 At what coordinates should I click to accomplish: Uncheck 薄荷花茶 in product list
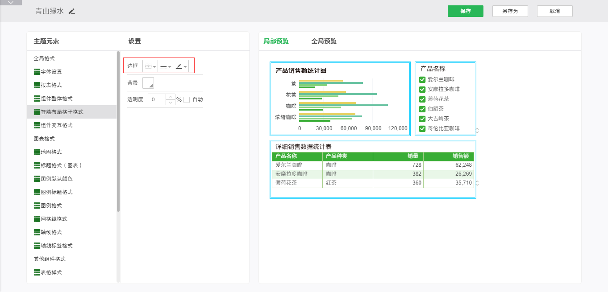[x=422, y=99]
